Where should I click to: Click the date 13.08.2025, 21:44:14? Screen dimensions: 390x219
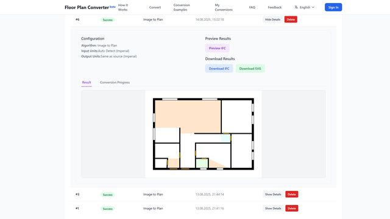pos(210,195)
